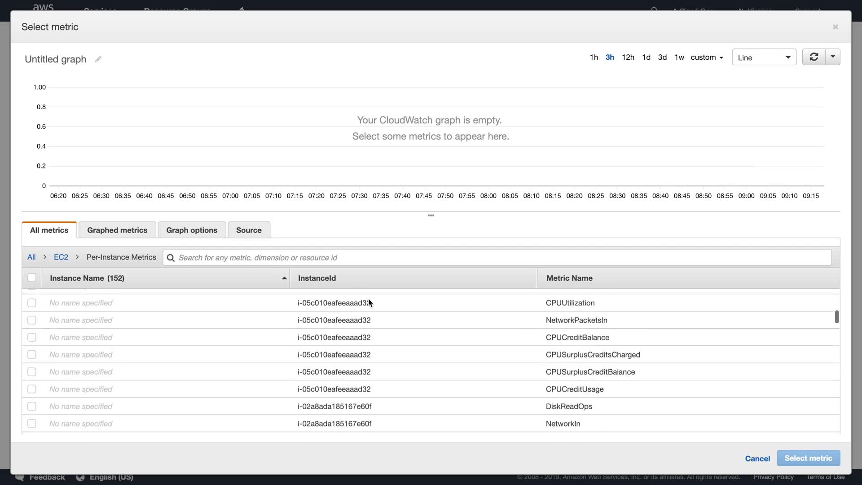Image resolution: width=862 pixels, height=485 pixels.
Task: Check the DiskReadOps metric row
Action: 32,406
